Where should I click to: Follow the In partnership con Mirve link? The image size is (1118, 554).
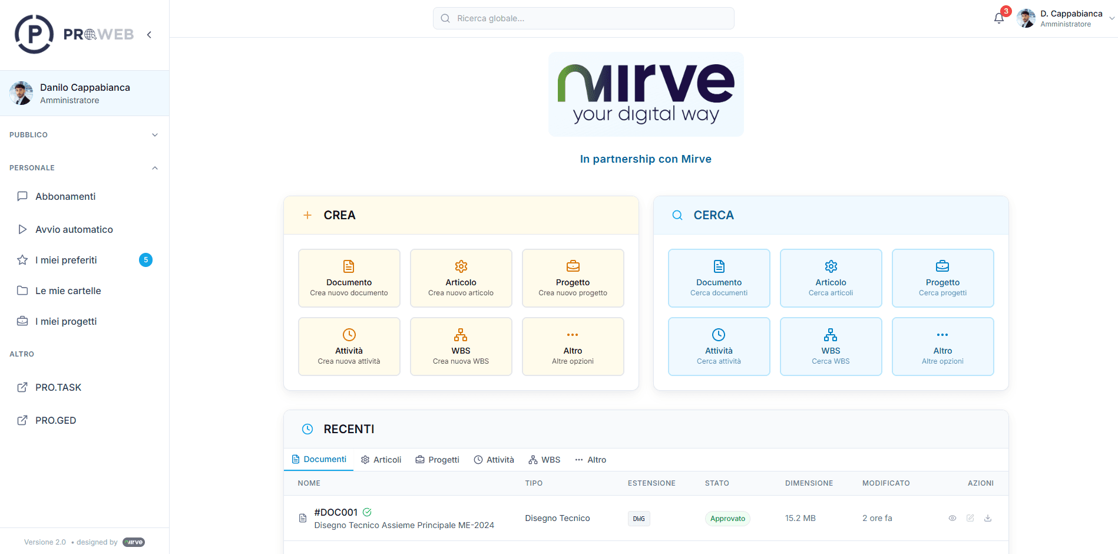pyautogui.click(x=646, y=159)
